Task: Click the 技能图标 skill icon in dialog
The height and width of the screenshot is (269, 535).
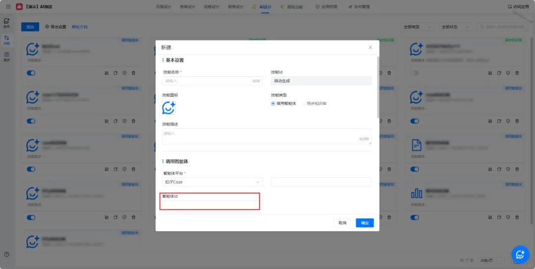Action: point(169,108)
